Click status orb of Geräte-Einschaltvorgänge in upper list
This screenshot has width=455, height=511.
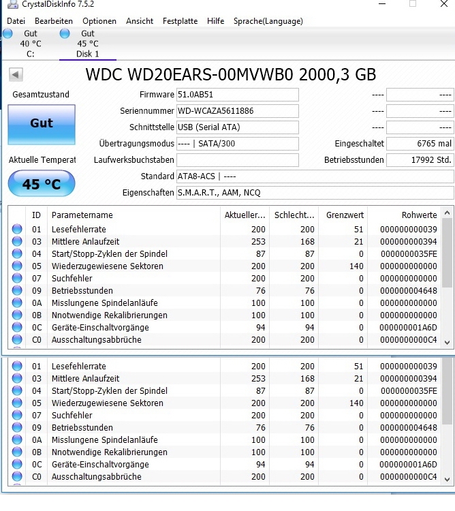(x=17, y=328)
